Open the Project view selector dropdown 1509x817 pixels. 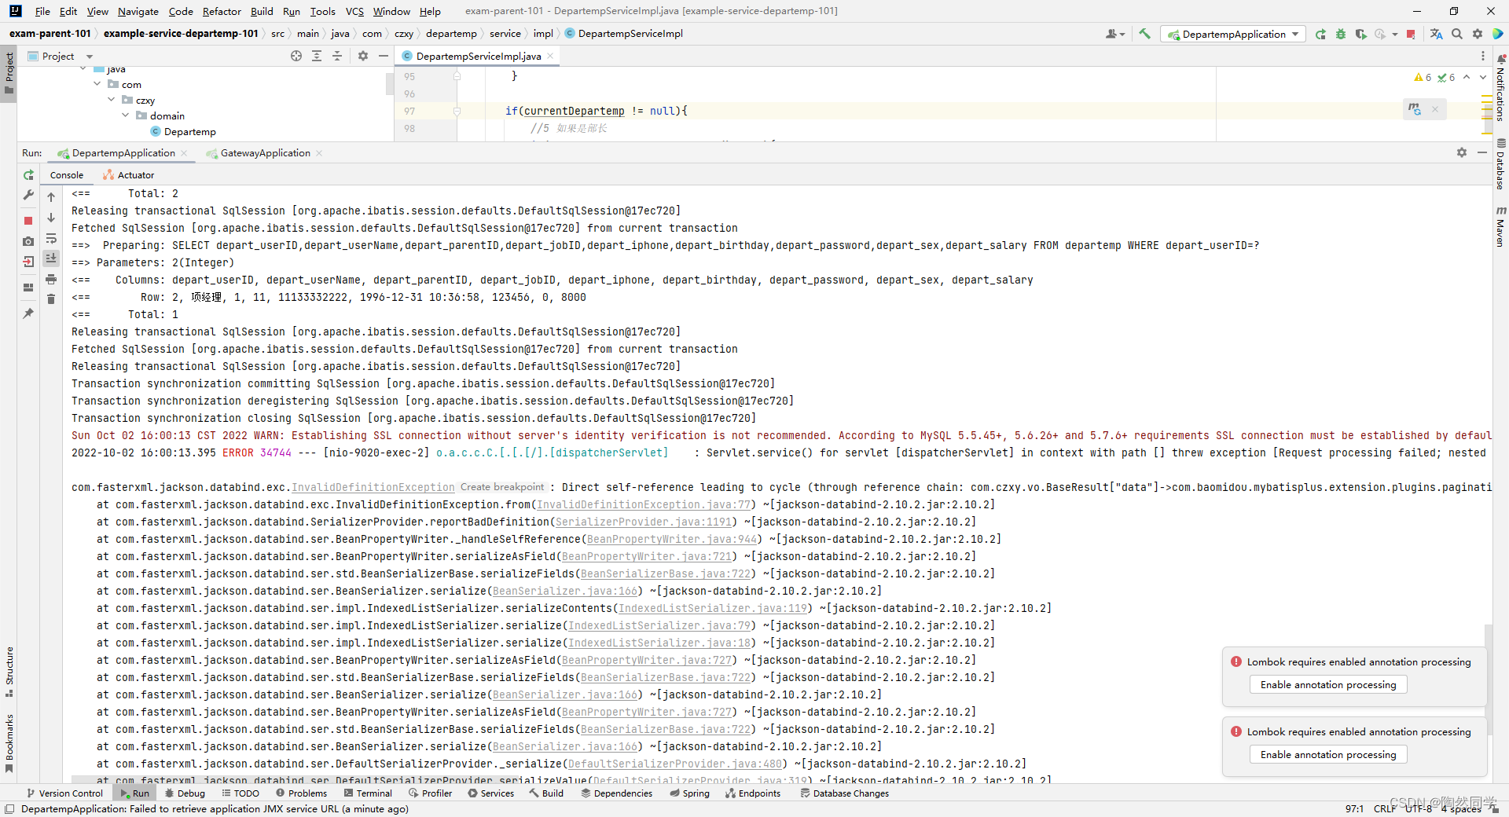(88, 56)
